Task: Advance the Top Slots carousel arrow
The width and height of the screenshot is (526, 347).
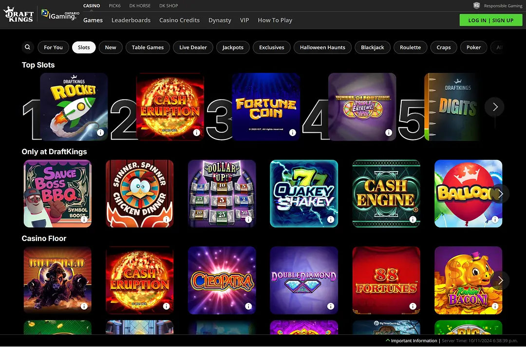Action: [x=495, y=106]
